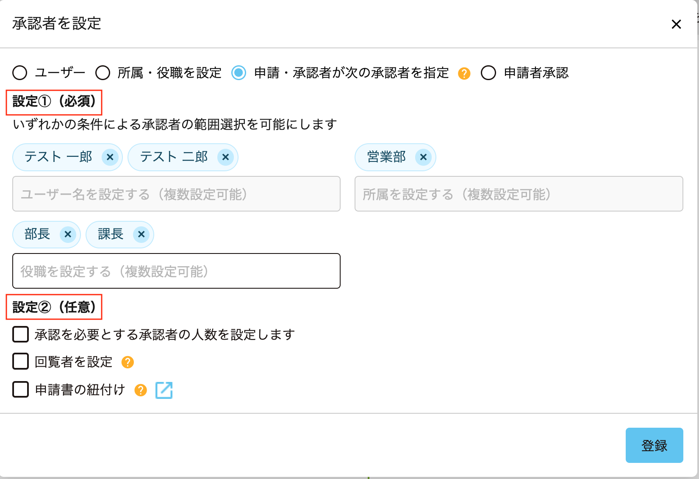Open help icon next to 回覧者を設定
This screenshot has height=479, width=699.
128,362
